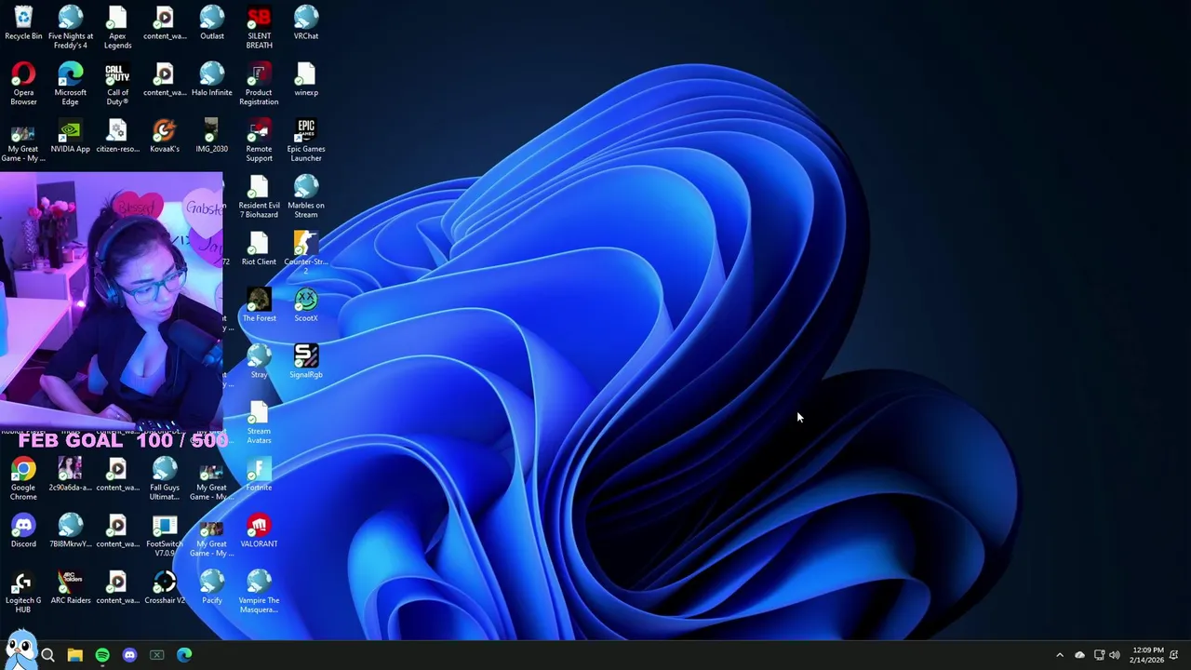
Task: Select the ARC Raiders desktop icon
Action: (x=71, y=588)
